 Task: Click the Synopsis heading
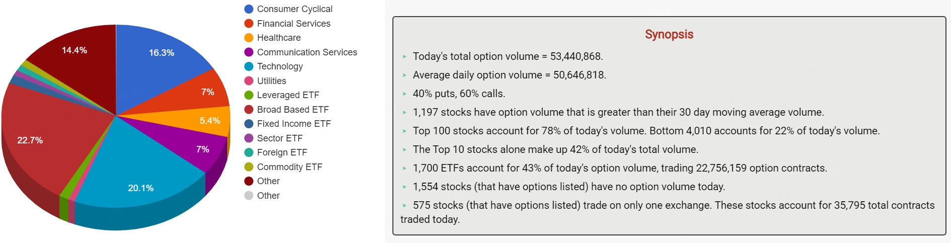point(669,34)
